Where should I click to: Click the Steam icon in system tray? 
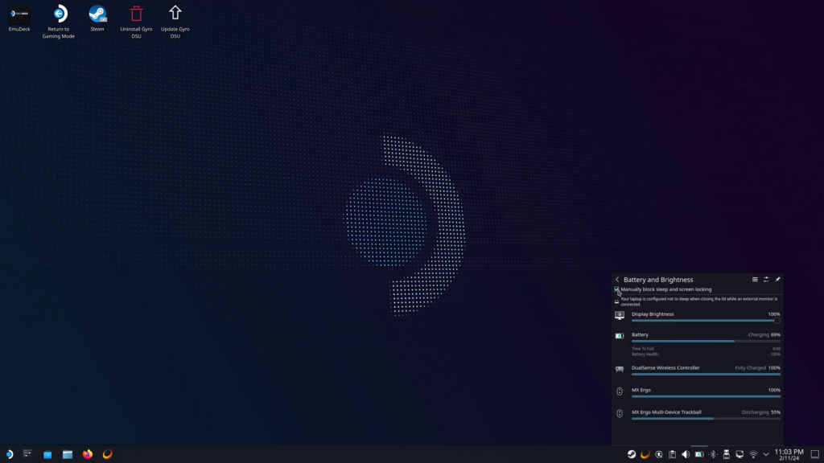632,454
